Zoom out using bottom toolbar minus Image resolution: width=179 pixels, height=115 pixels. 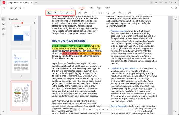click(90, 110)
